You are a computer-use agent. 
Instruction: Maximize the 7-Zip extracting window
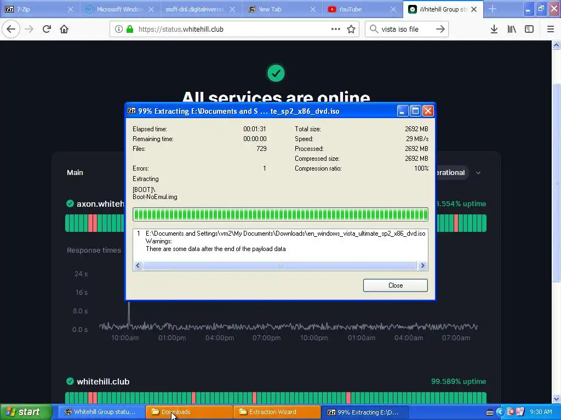(x=415, y=111)
